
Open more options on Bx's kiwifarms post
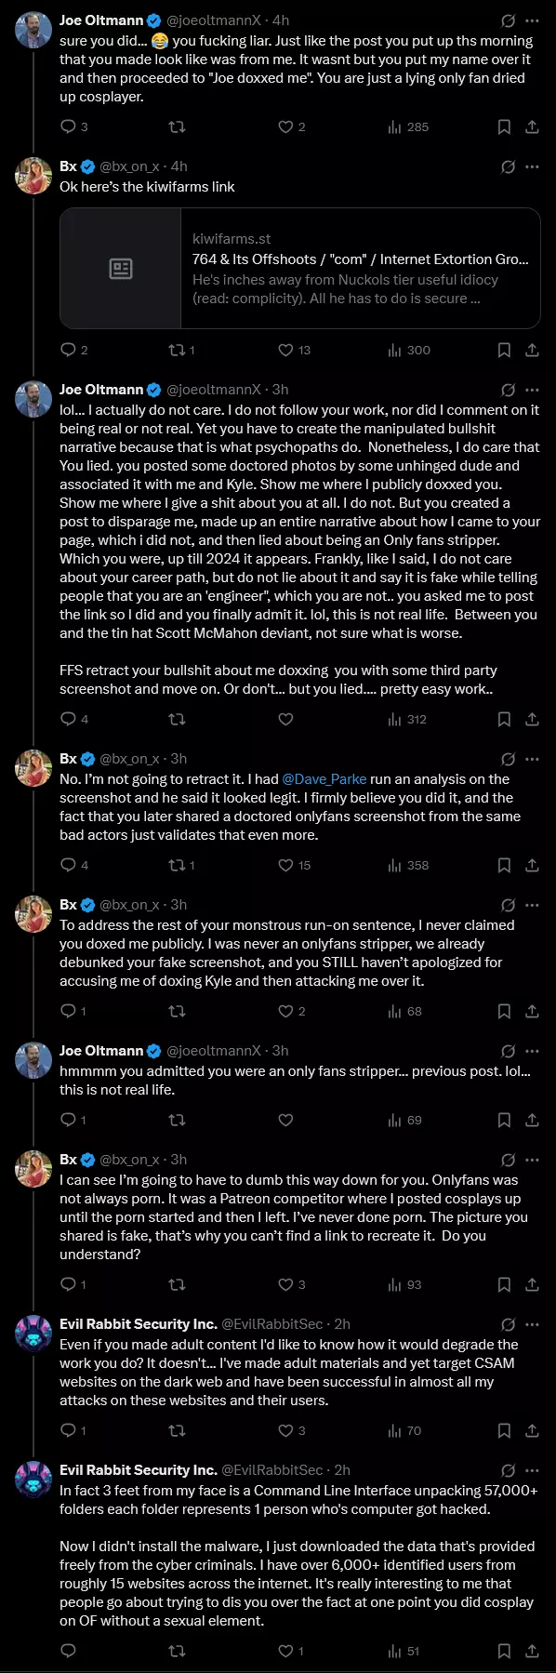[532, 166]
